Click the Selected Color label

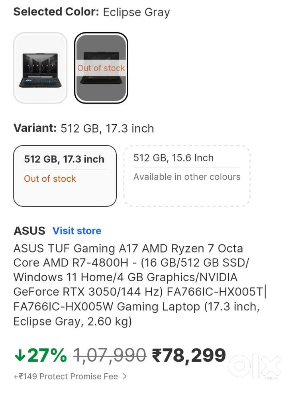(x=56, y=12)
